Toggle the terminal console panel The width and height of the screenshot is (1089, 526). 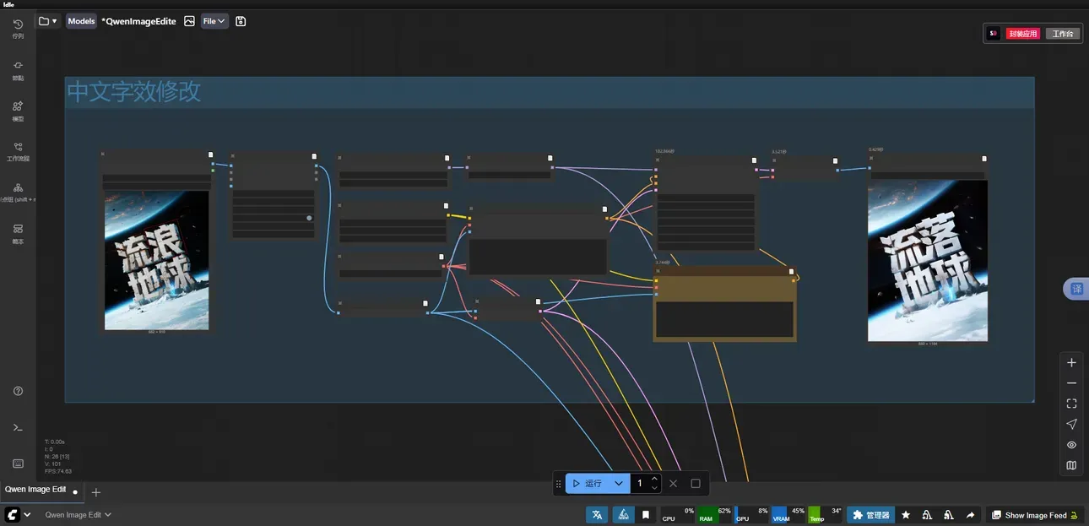coord(18,427)
